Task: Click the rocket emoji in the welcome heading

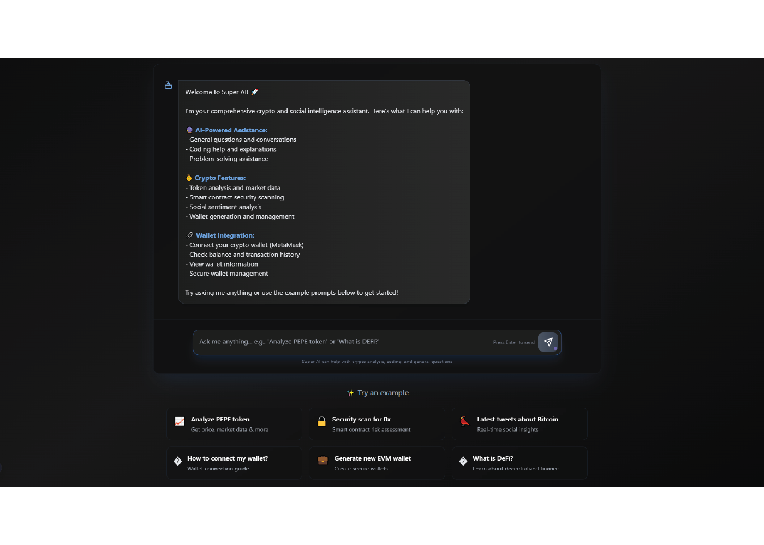Action: [x=254, y=92]
